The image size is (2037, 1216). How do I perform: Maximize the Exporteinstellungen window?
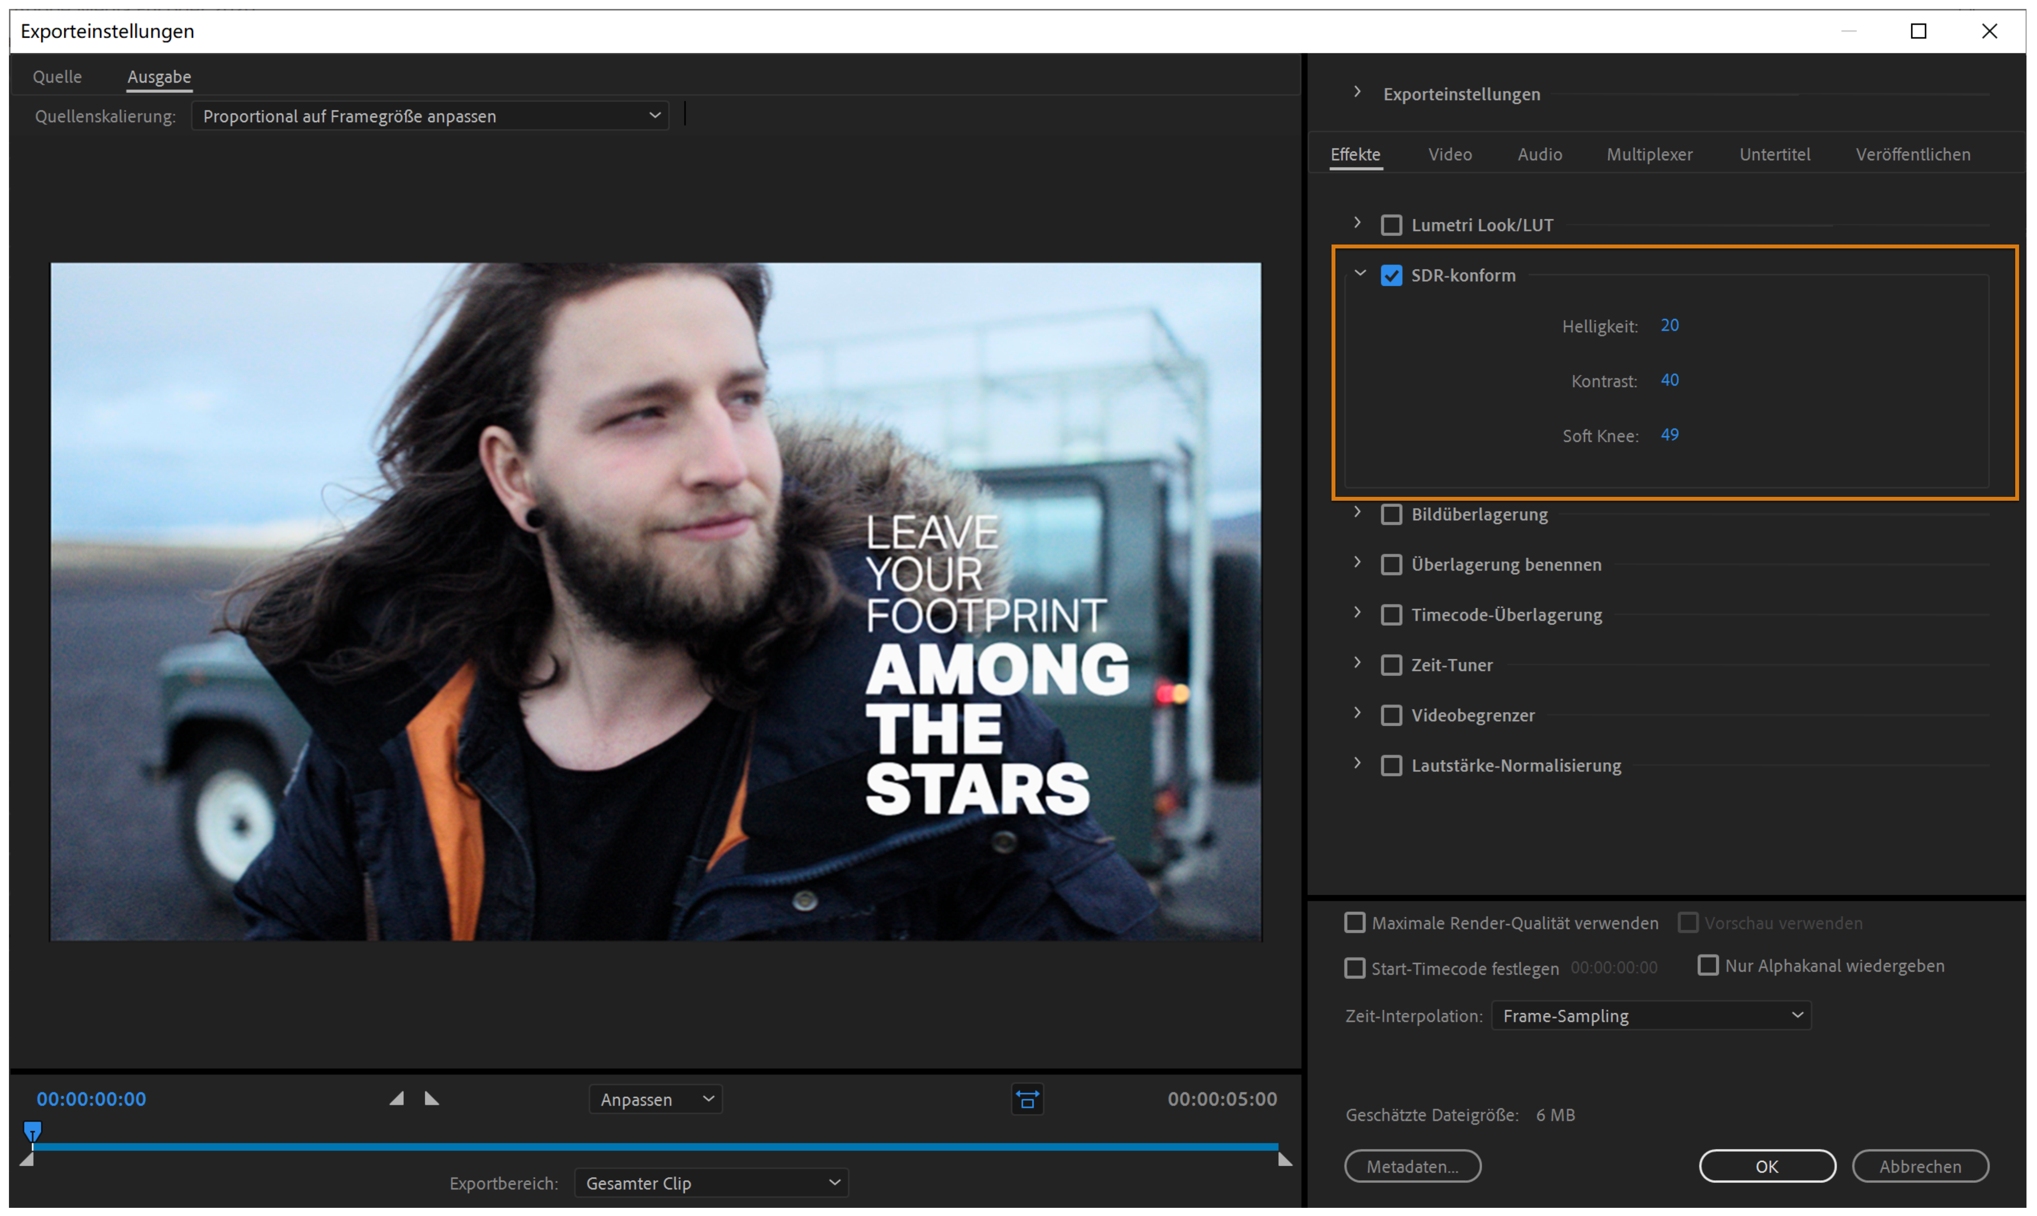(x=1918, y=31)
